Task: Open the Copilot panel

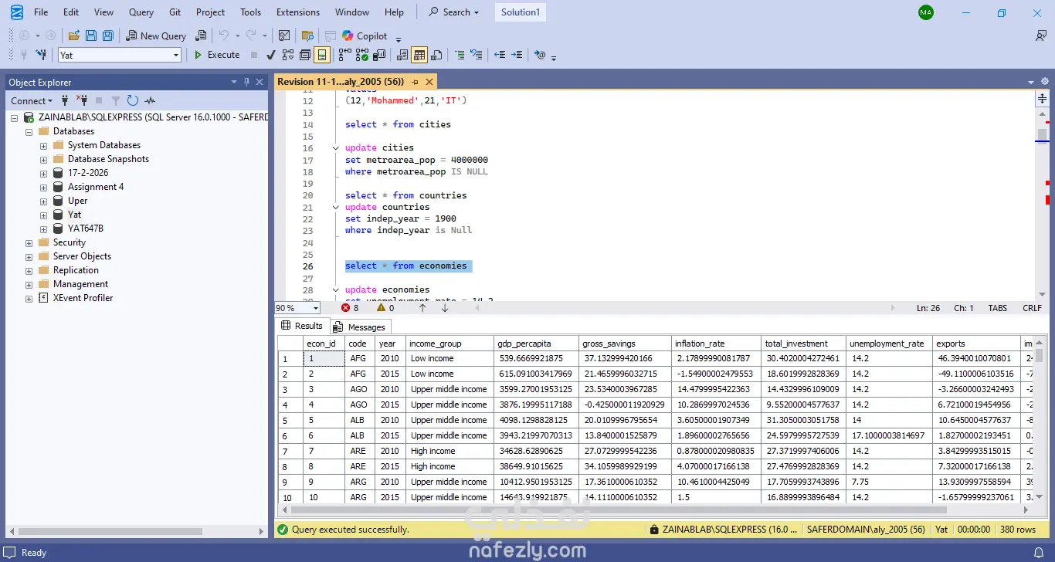Action: pos(365,36)
